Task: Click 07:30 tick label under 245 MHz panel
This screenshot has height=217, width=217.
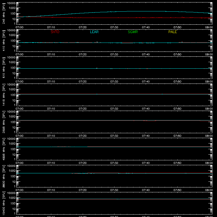Action: click(114, 27)
